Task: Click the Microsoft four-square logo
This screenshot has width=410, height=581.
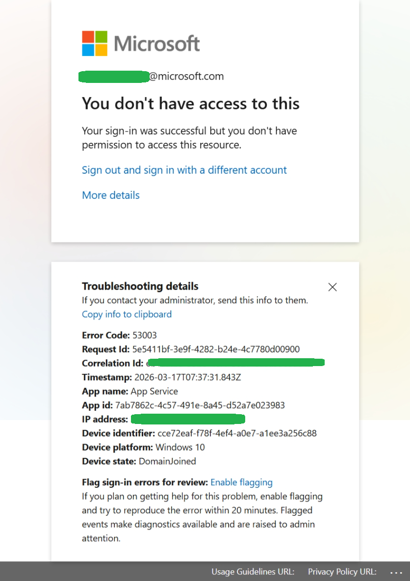Action: coord(94,43)
